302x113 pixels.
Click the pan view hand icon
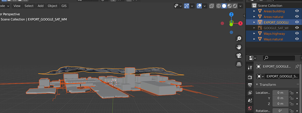(239, 47)
